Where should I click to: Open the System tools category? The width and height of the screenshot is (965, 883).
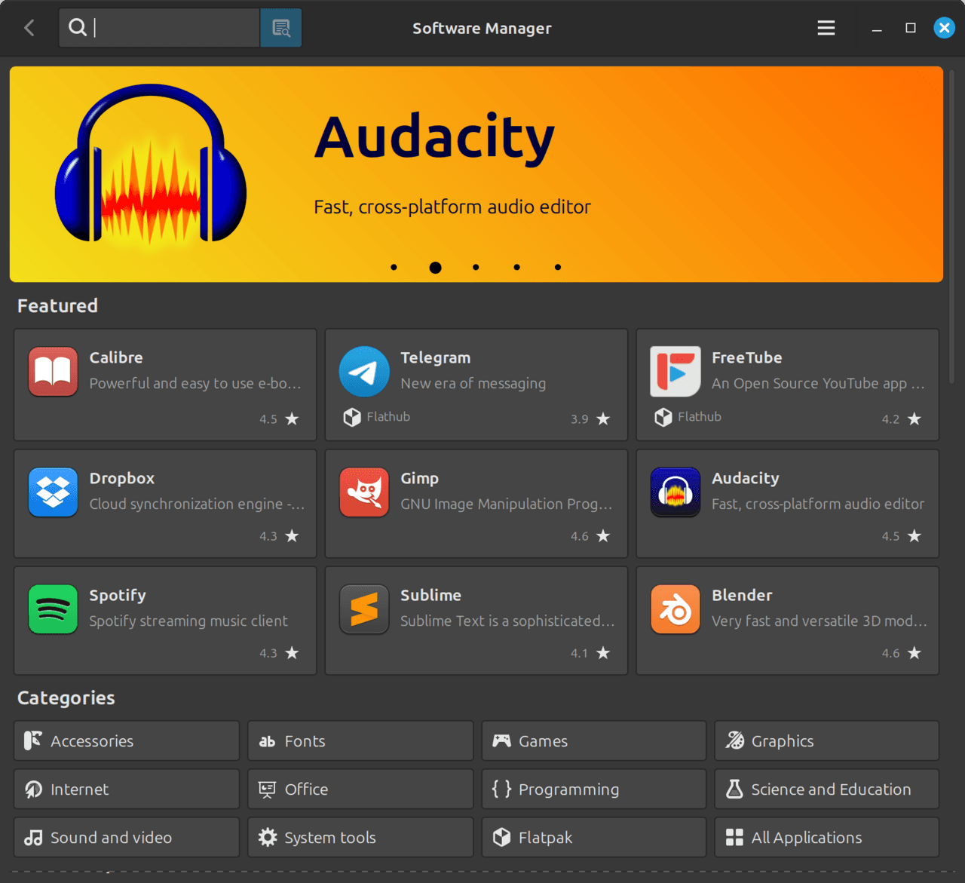pyautogui.click(x=360, y=837)
